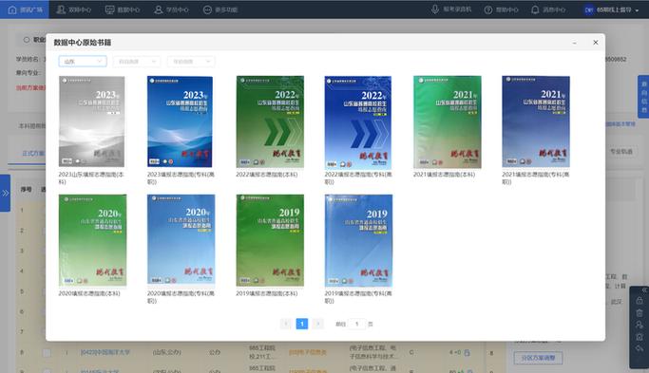Open the gray 2023 book cover (本科)
This screenshot has height=373, width=649.
tap(91, 121)
